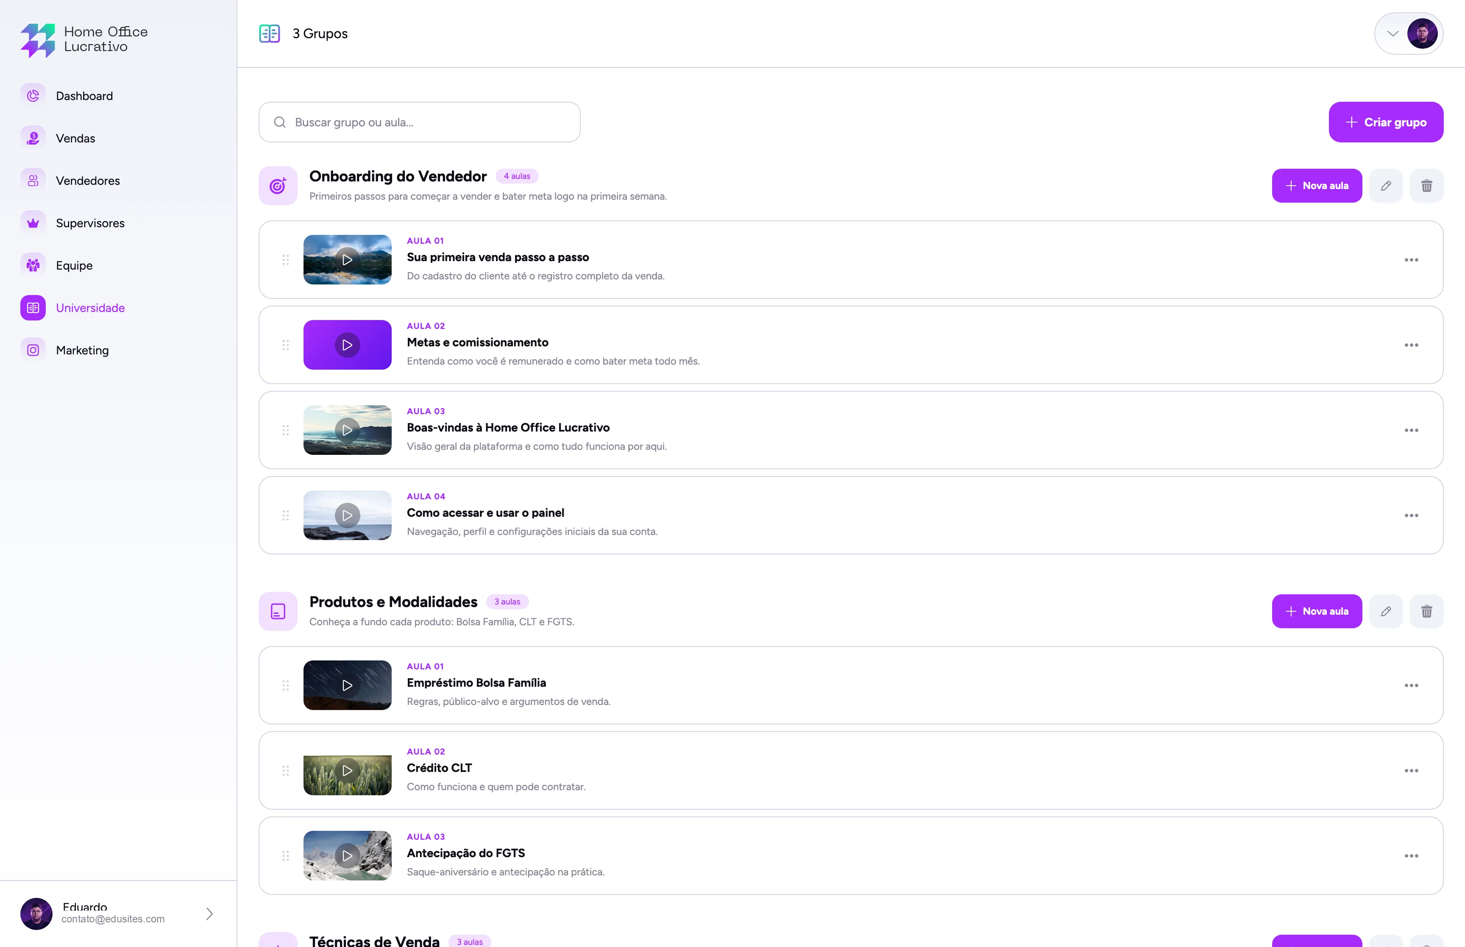
Task: Open more options for Empréstimo Bolsa Família
Action: (x=1411, y=685)
